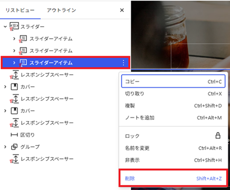Open options menu of selected スライダーアイテム

click(123, 63)
